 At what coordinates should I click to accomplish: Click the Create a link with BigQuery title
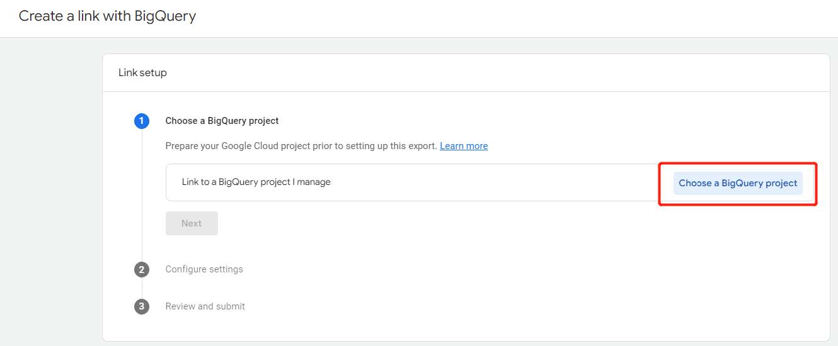[107, 16]
